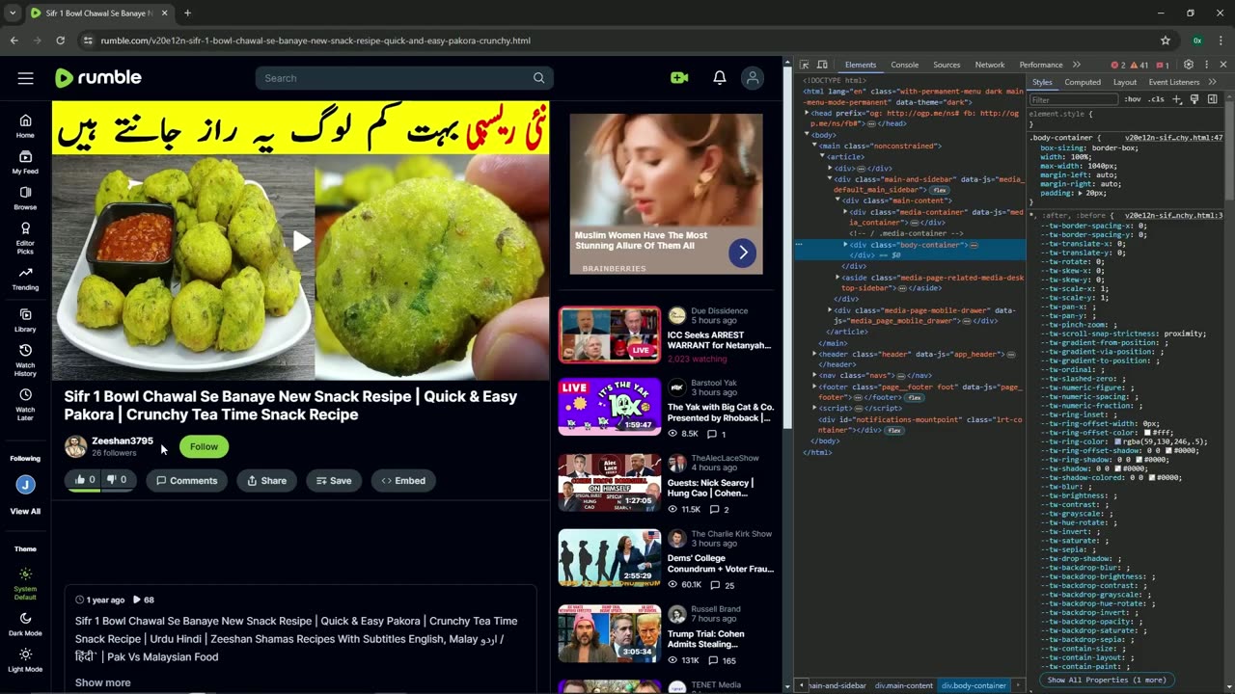The image size is (1235, 694).
Task: Open Watch History in sidebar
Action: (x=25, y=359)
